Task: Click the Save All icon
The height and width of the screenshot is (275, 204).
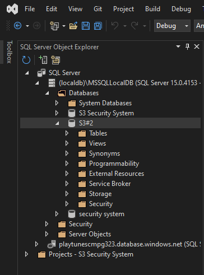Action: [x=98, y=26]
